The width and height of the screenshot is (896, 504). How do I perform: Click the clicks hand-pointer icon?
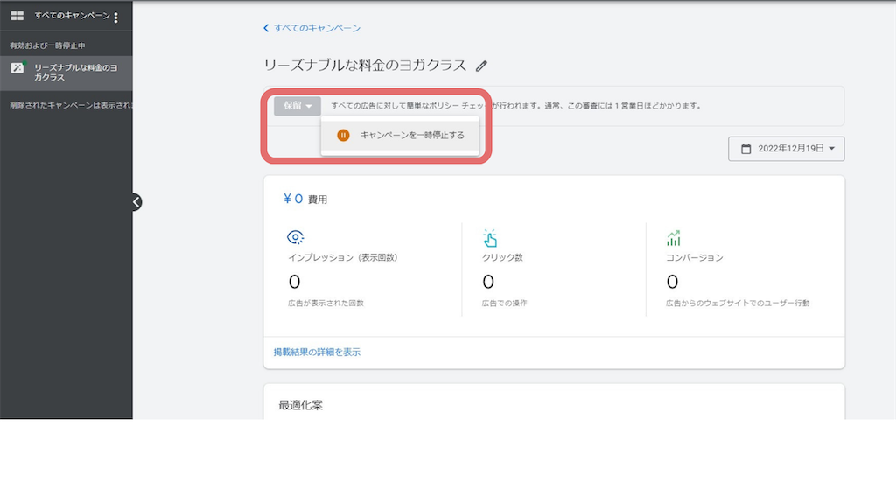coord(490,238)
